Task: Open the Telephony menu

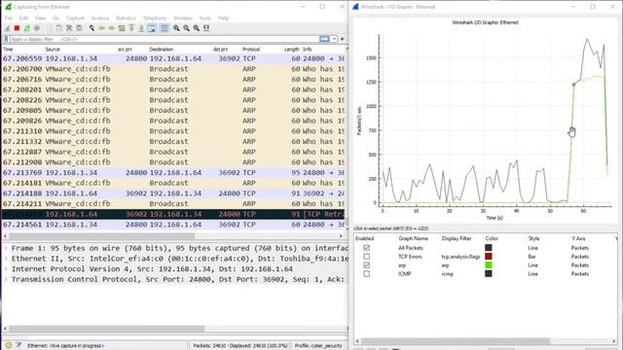Action: (155, 18)
